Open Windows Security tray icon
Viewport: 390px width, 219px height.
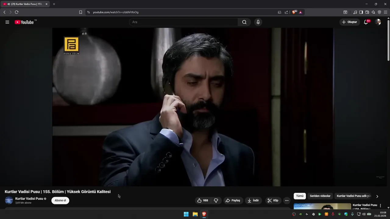346,214
